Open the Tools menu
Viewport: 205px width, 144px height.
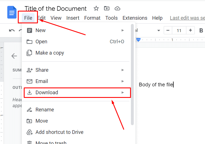pyautogui.click(x=111, y=18)
